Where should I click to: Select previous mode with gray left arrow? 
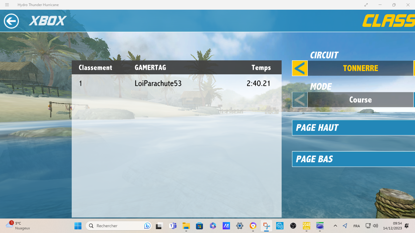300,100
